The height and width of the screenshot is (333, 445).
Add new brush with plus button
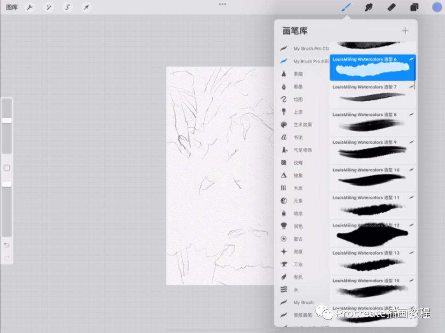pyautogui.click(x=405, y=30)
